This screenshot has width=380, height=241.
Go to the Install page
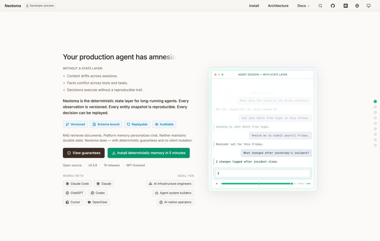pos(254,6)
